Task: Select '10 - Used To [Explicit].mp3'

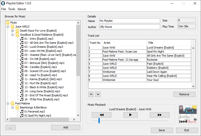Action: 41,75
